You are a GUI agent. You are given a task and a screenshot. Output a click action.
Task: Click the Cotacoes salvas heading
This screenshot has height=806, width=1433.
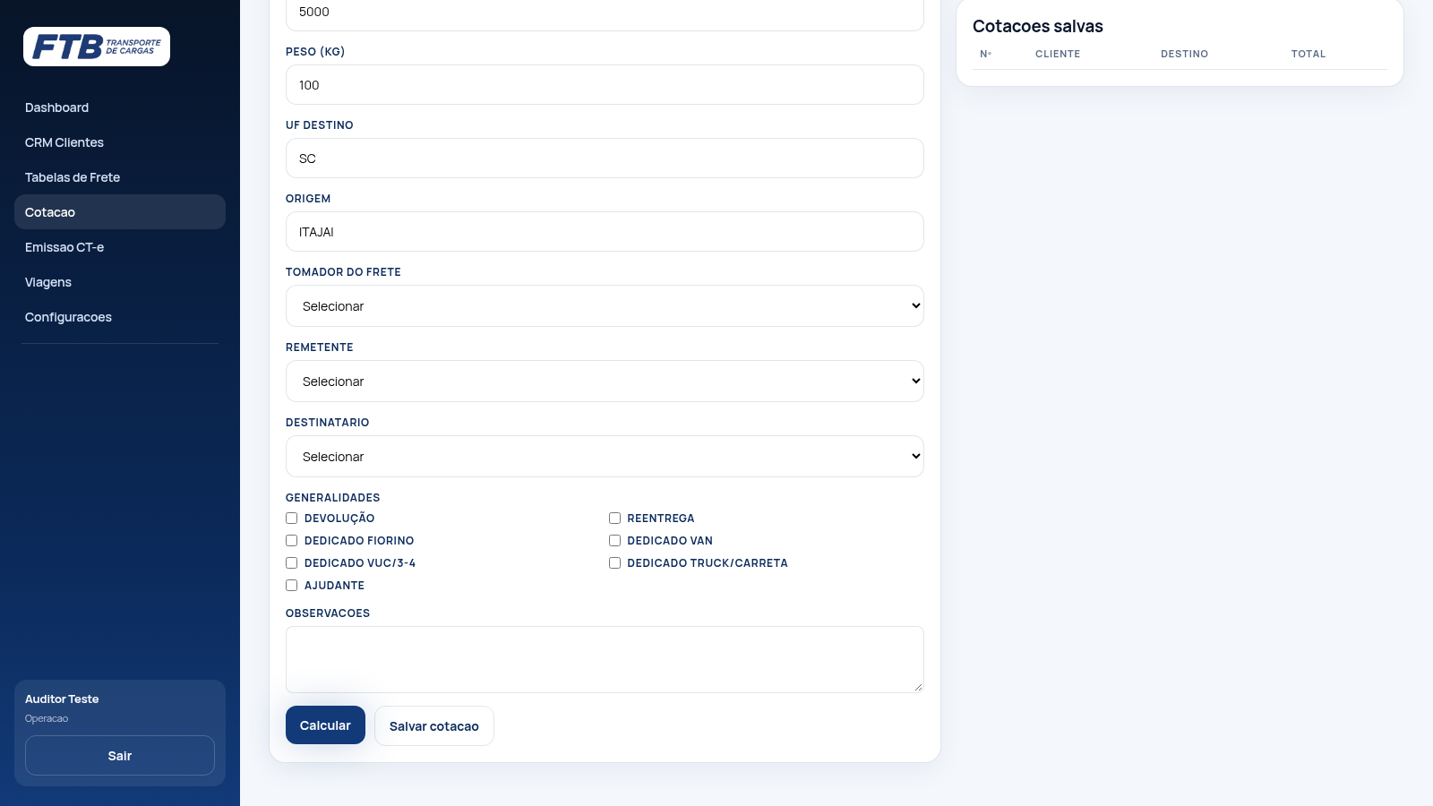1038,27
